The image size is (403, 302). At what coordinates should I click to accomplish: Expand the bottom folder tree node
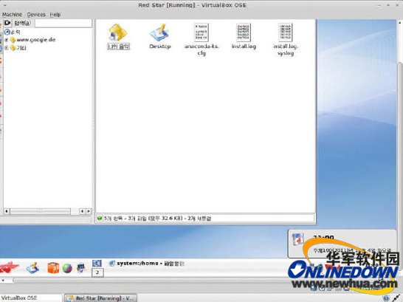(7, 48)
